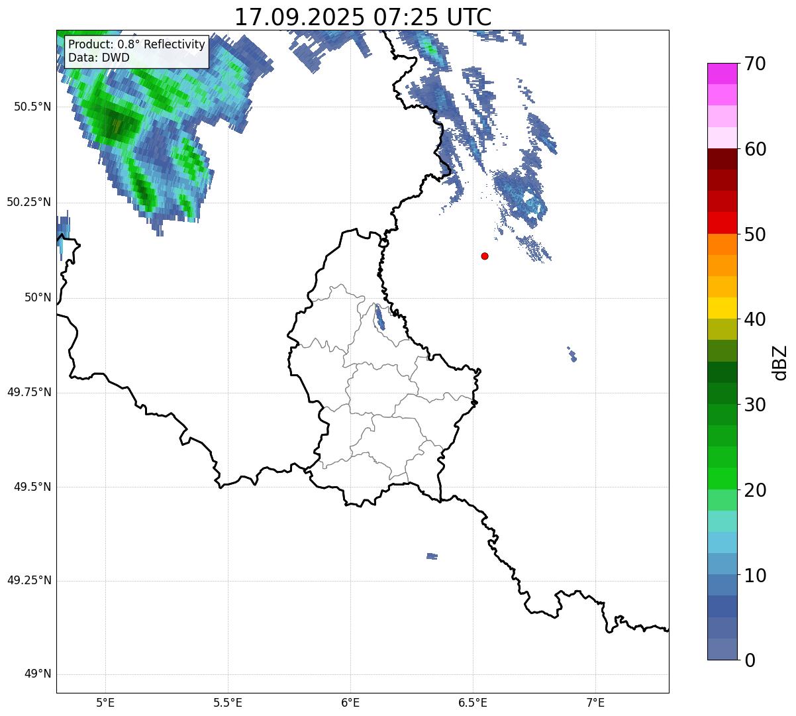The image size is (796, 716).
Task: Click the small radar echo inside northern Luxembourg
Action: pyautogui.click(x=380, y=317)
